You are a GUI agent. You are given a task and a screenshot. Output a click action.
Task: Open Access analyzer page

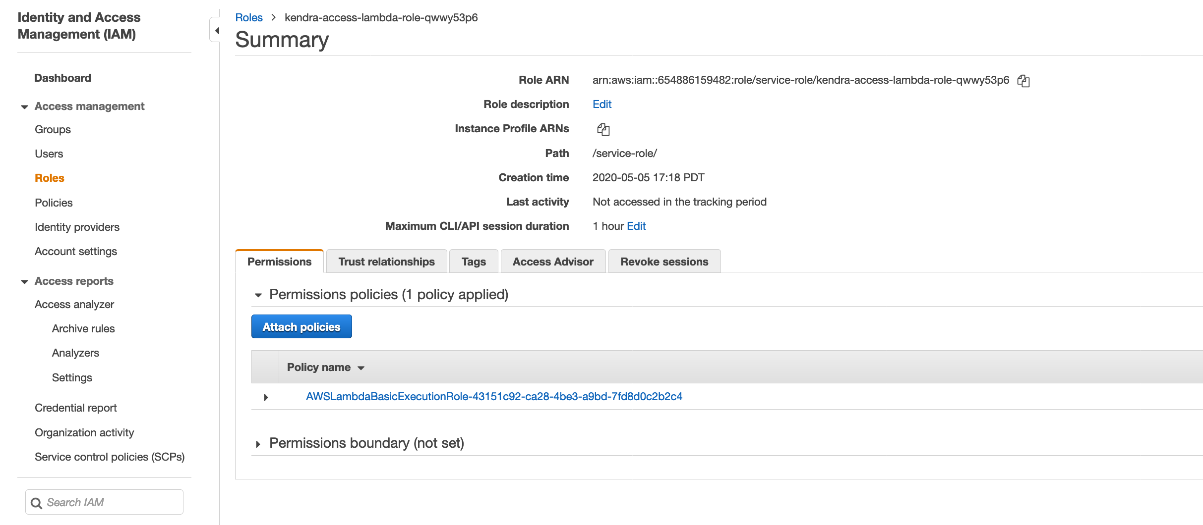[74, 304]
